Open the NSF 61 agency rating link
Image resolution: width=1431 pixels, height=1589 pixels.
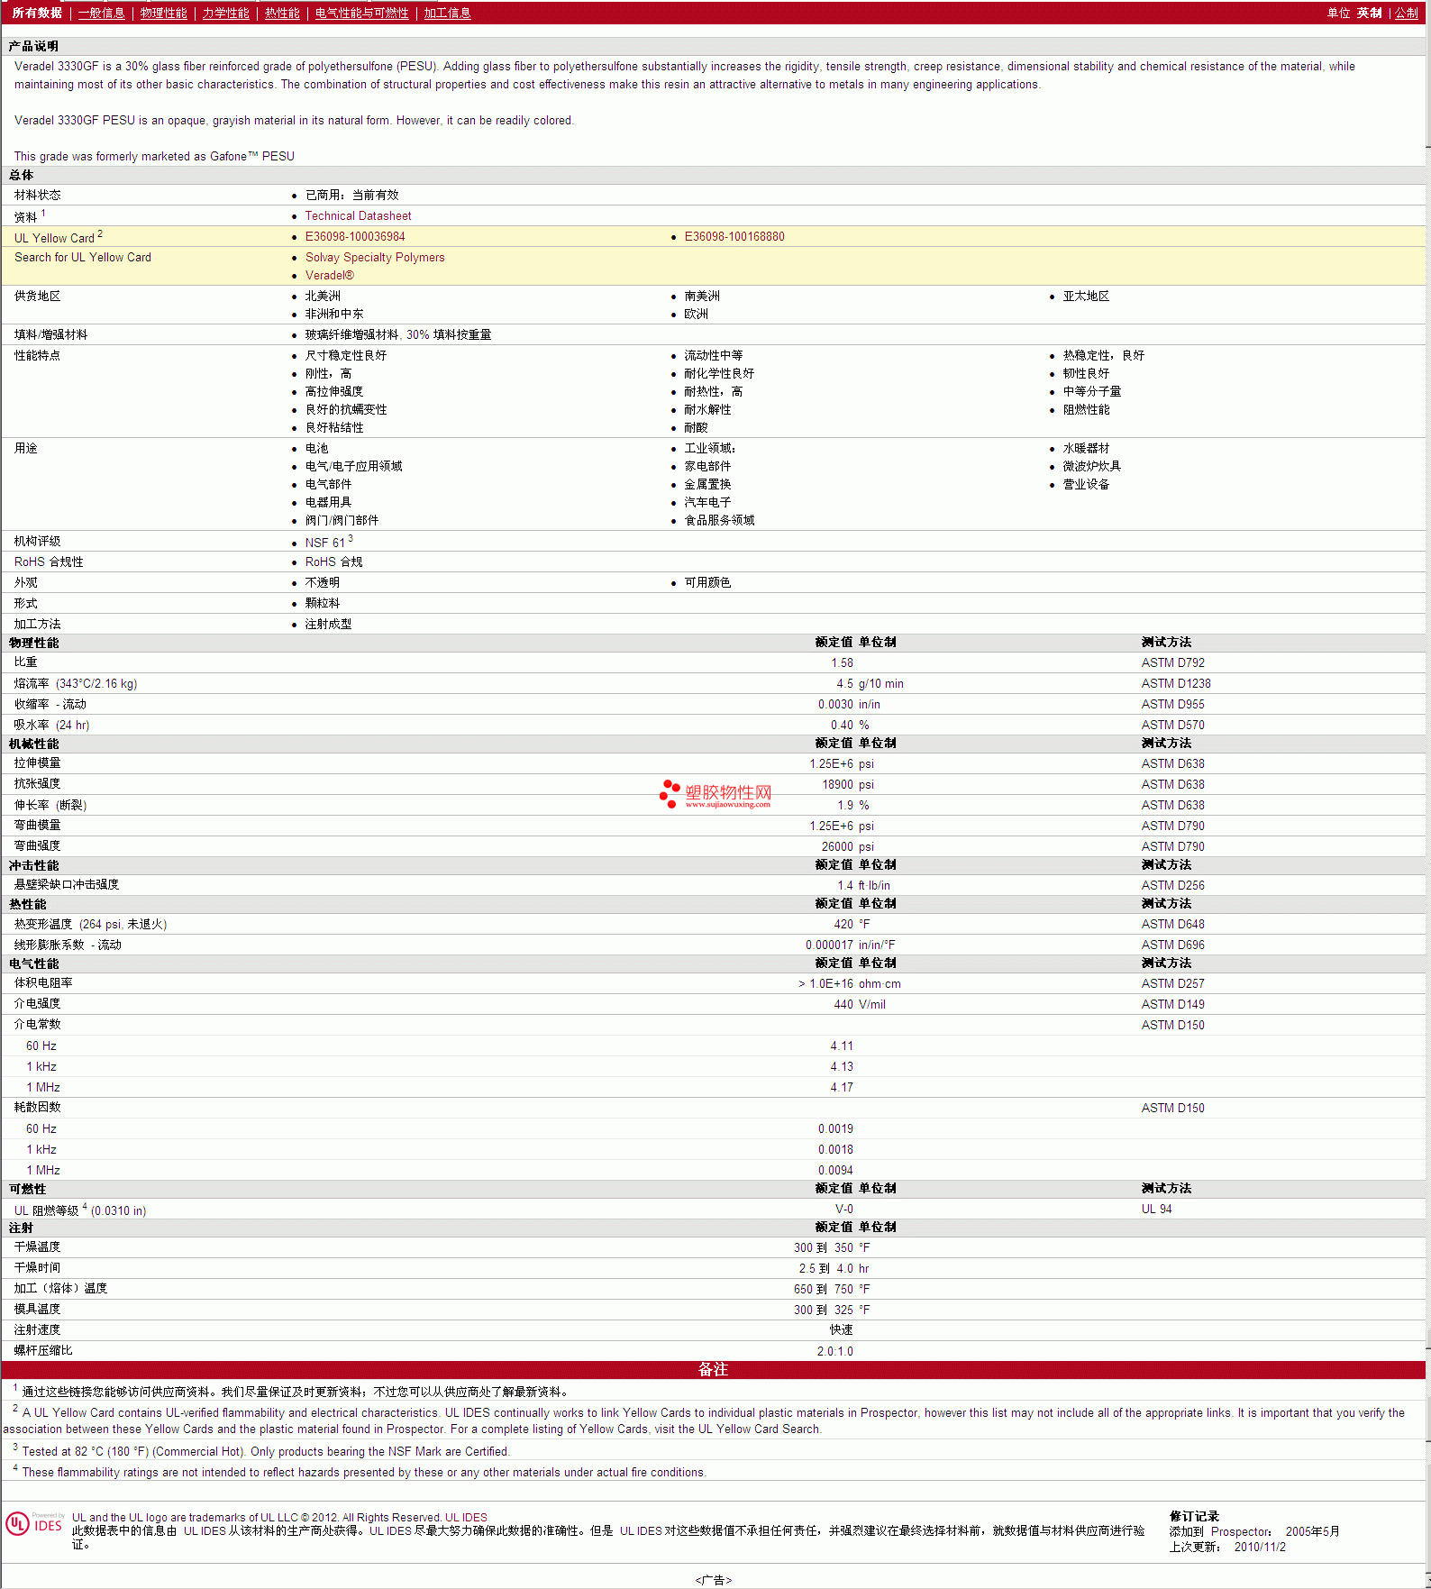pos(324,543)
